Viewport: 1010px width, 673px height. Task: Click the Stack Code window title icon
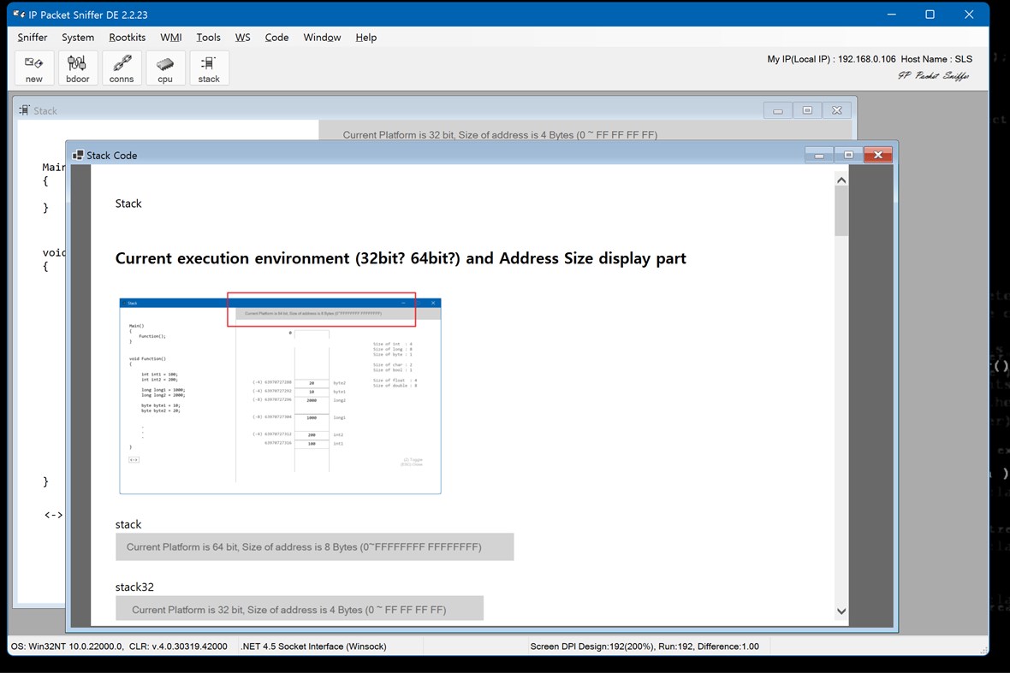pyautogui.click(x=78, y=155)
